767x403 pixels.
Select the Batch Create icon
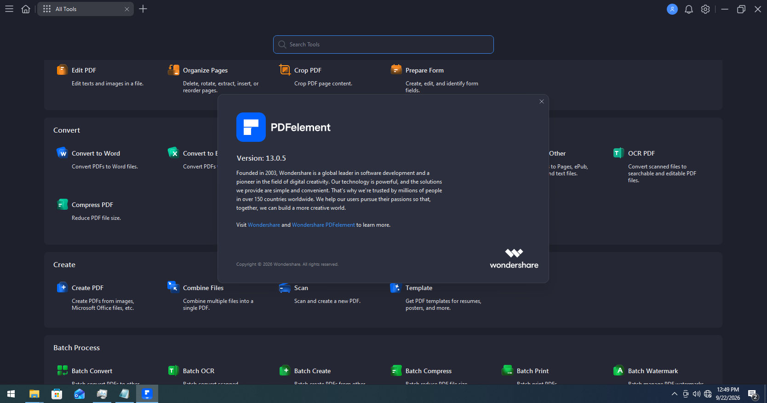pos(285,370)
